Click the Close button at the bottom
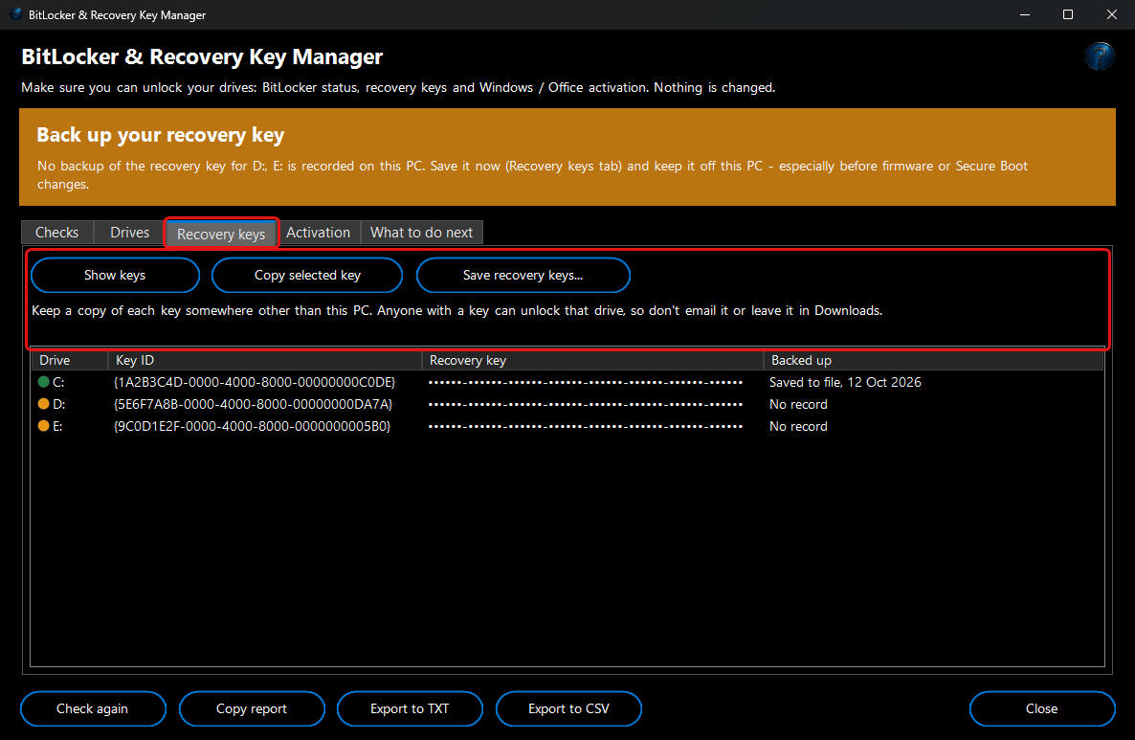Viewport: 1135px width, 740px height. (1041, 708)
